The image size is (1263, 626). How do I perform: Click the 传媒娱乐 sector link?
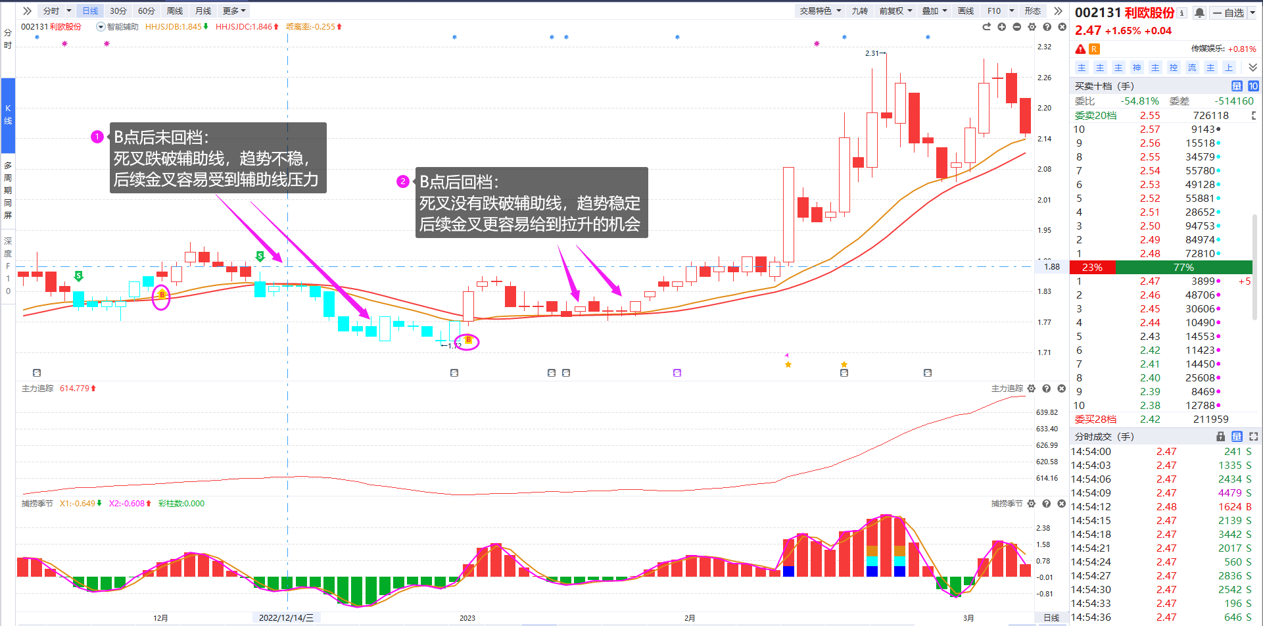tap(1208, 49)
